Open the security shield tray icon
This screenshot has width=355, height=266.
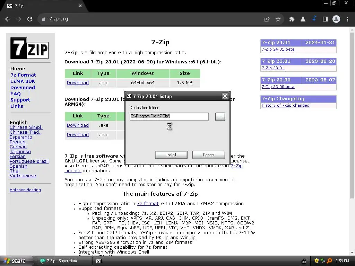coord(317,261)
